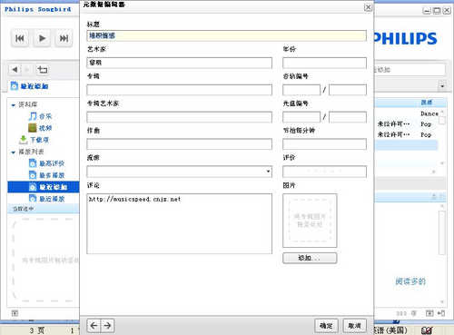Click the album art placeholder in the left sidebar
Screen dimensions: 454x335
click(x=45, y=261)
